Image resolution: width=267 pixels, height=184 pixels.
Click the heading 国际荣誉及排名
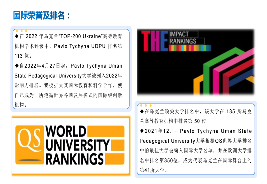coord(42,15)
